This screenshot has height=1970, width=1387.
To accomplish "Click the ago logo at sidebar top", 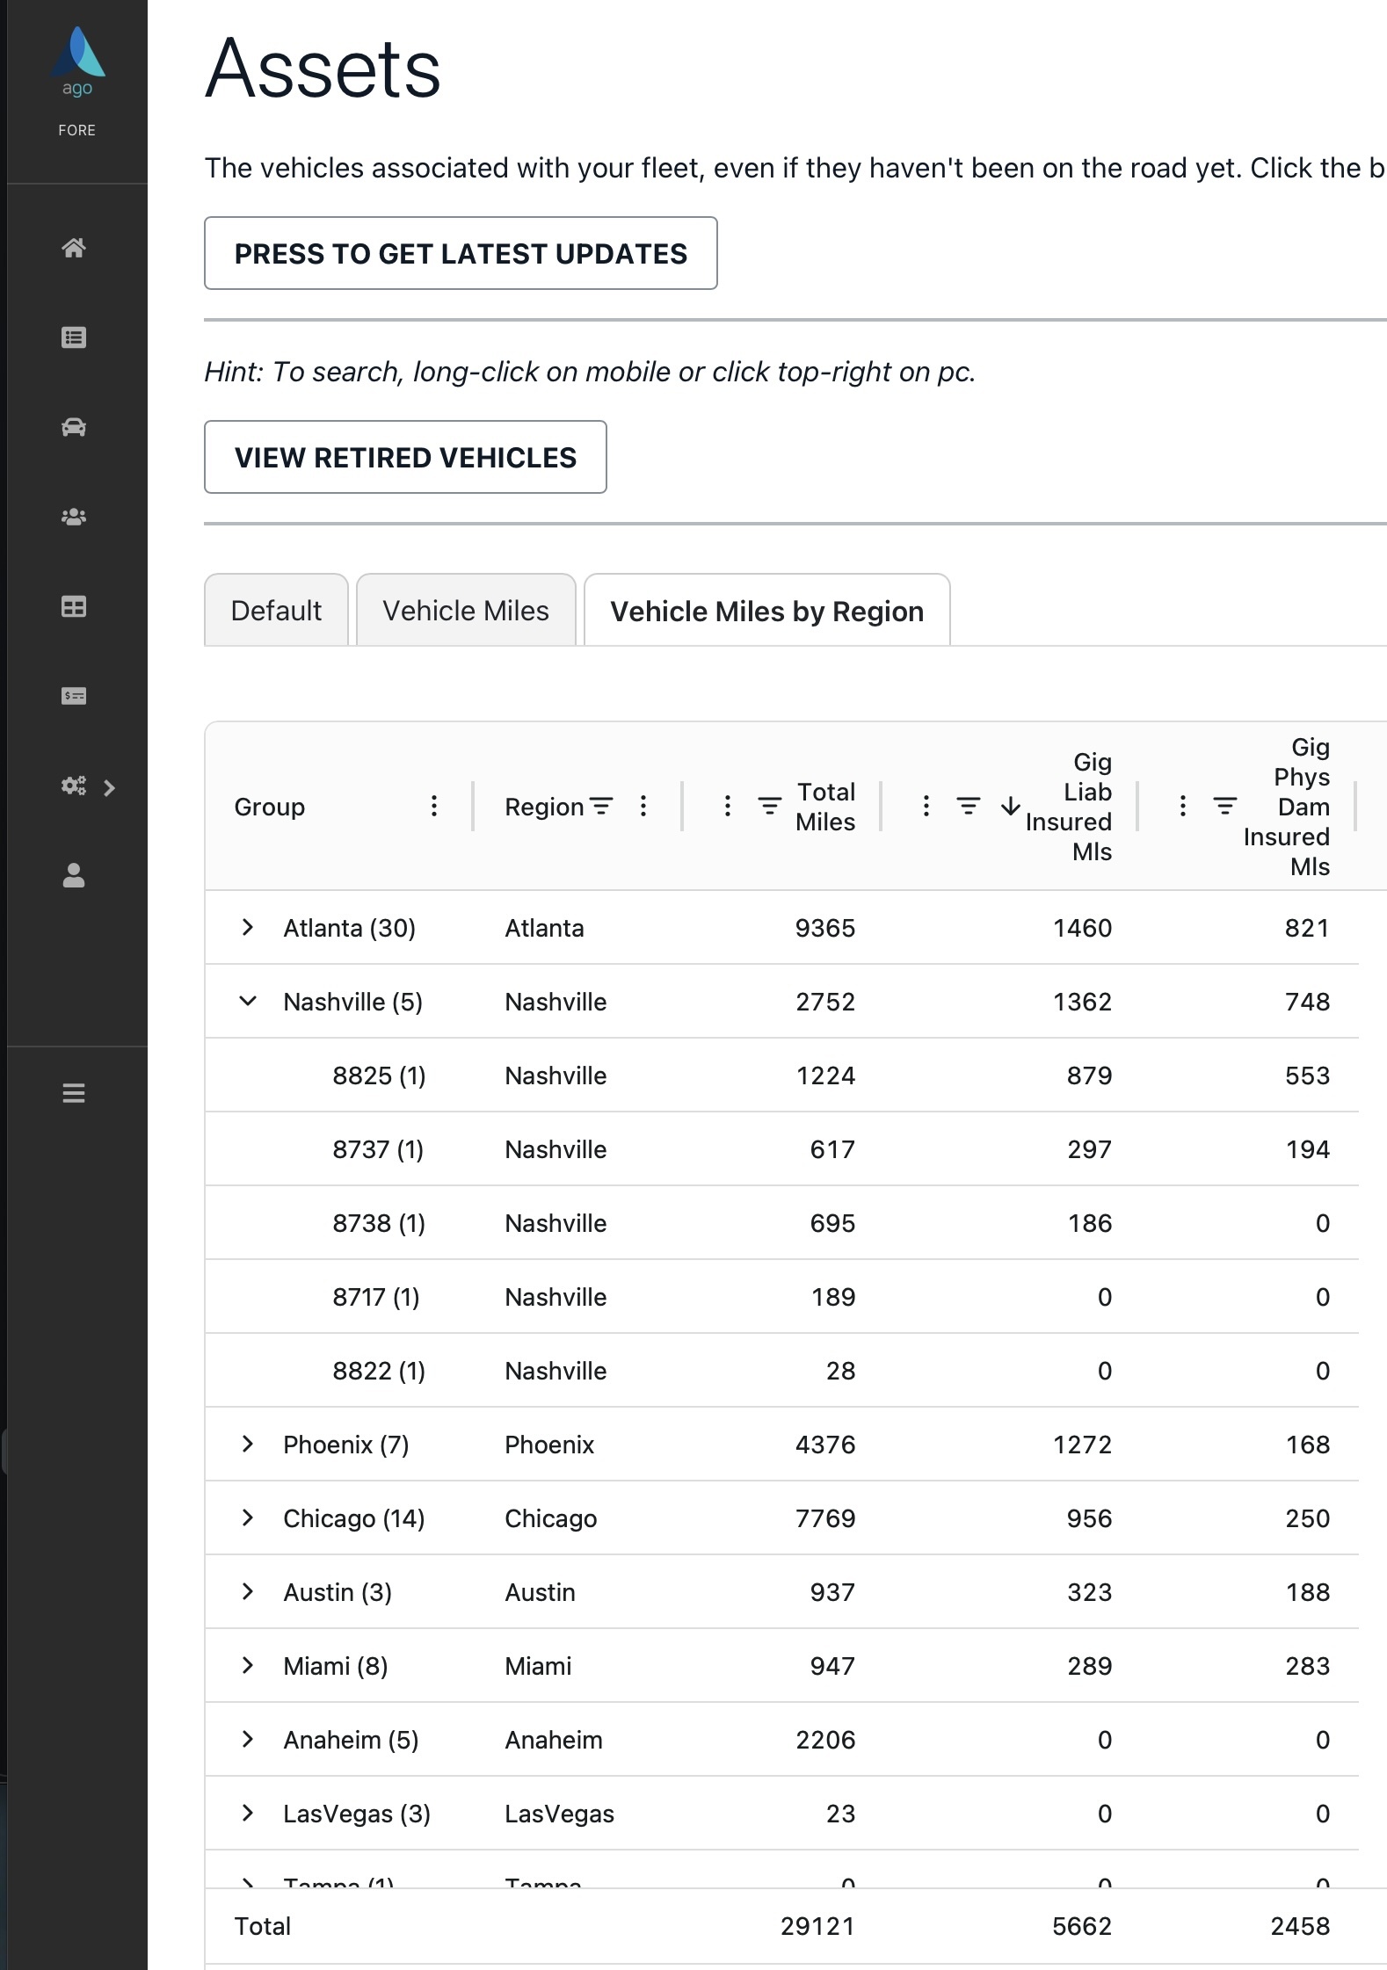I will pos(77,60).
